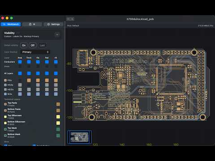Toggle In2.Cu Pad box

[47, 89]
